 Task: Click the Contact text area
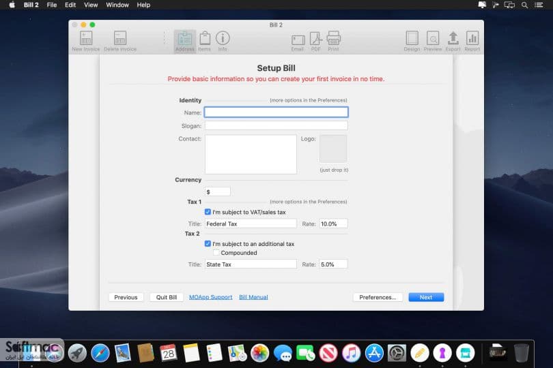click(251, 154)
